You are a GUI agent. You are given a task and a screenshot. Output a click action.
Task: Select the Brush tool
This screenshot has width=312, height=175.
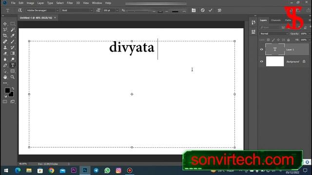click(13, 42)
